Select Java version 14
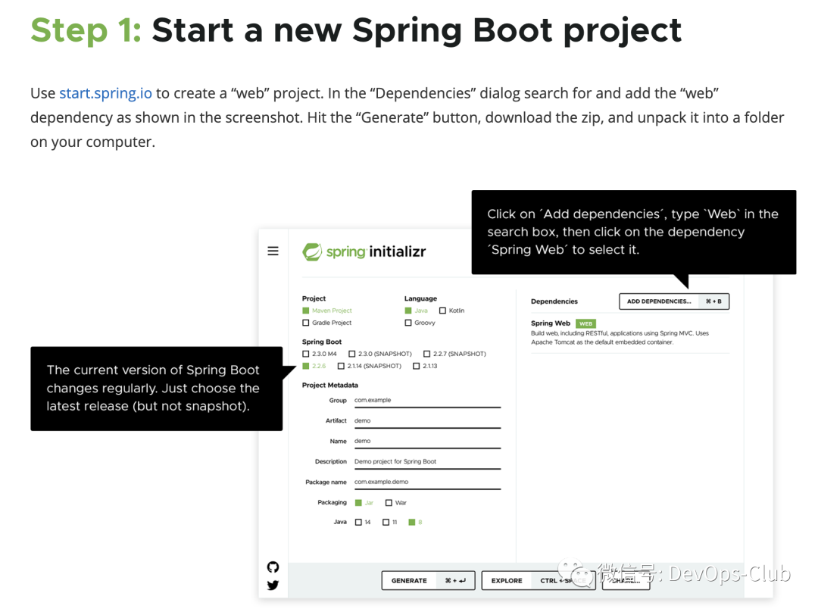This screenshot has height=612, width=818. [363, 523]
